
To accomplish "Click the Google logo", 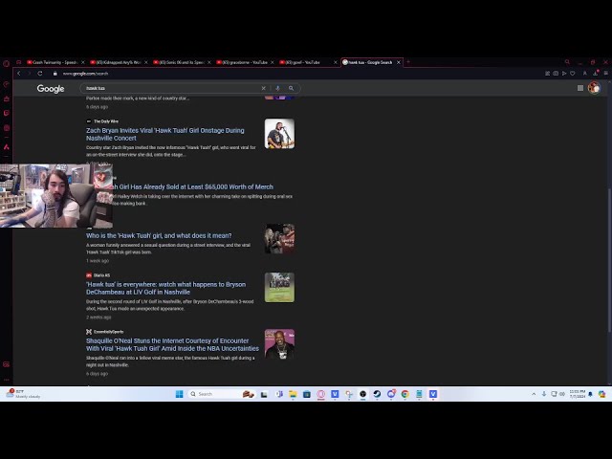I will point(51,89).
